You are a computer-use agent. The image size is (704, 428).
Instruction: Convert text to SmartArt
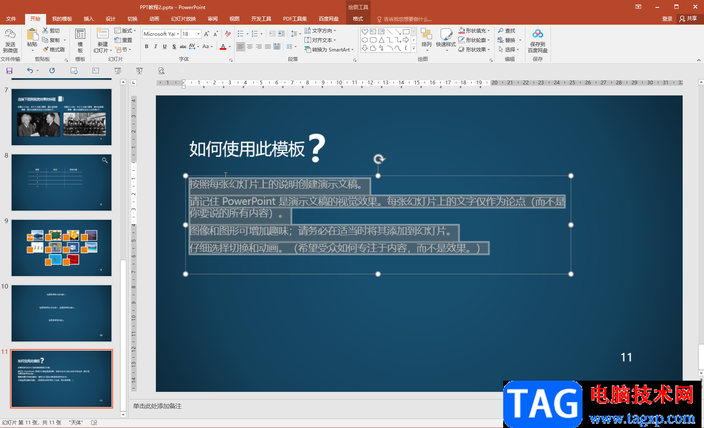tap(329, 50)
